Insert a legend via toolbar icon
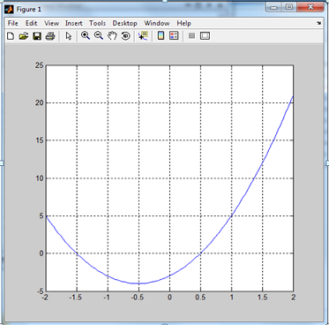This screenshot has height=325, width=329. click(x=174, y=36)
